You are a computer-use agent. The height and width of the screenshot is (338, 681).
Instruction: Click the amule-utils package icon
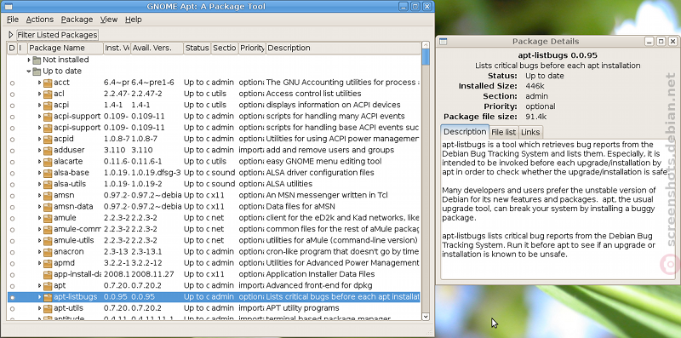(x=48, y=240)
